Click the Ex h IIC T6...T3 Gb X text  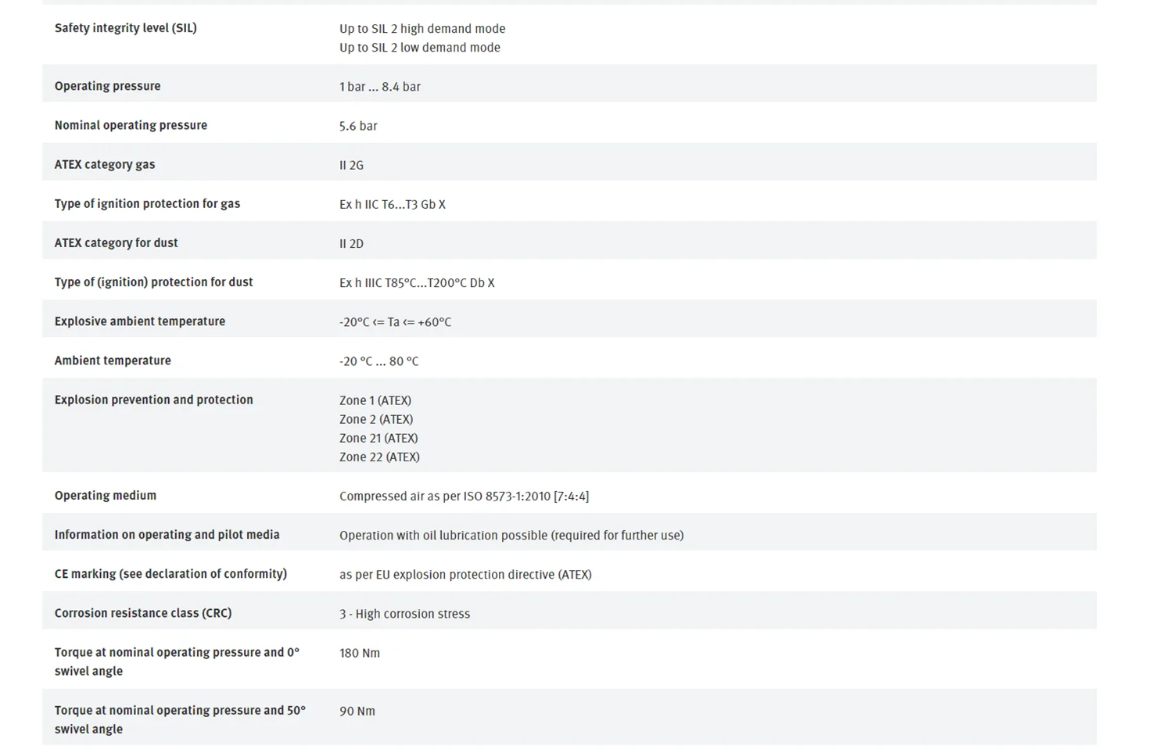click(393, 204)
